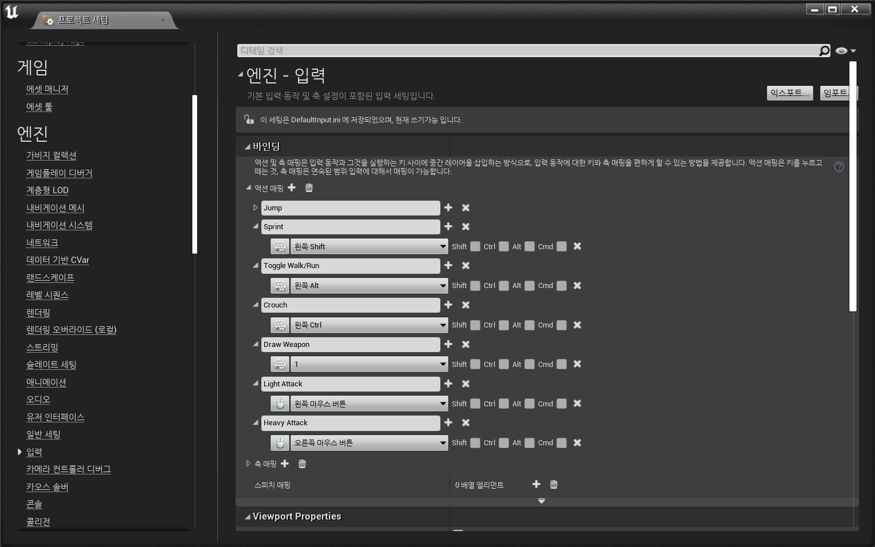
Task: Add element to 스피치 매핑 array
Action: click(x=536, y=484)
